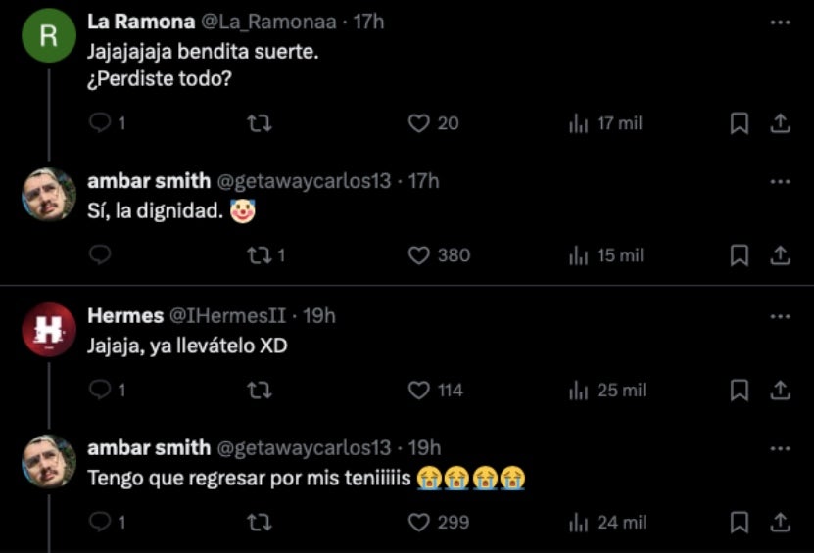Open more options on La Ramona's tweet
The image size is (814, 553).
coord(780,22)
